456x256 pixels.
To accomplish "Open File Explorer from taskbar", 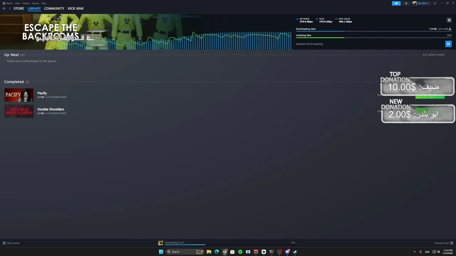I will pyautogui.click(x=209, y=252).
